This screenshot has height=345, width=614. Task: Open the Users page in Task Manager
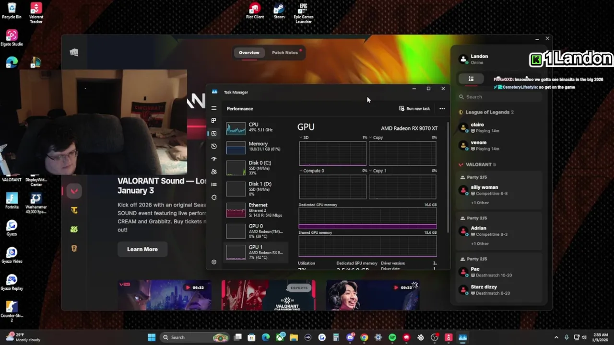[x=214, y=172]
